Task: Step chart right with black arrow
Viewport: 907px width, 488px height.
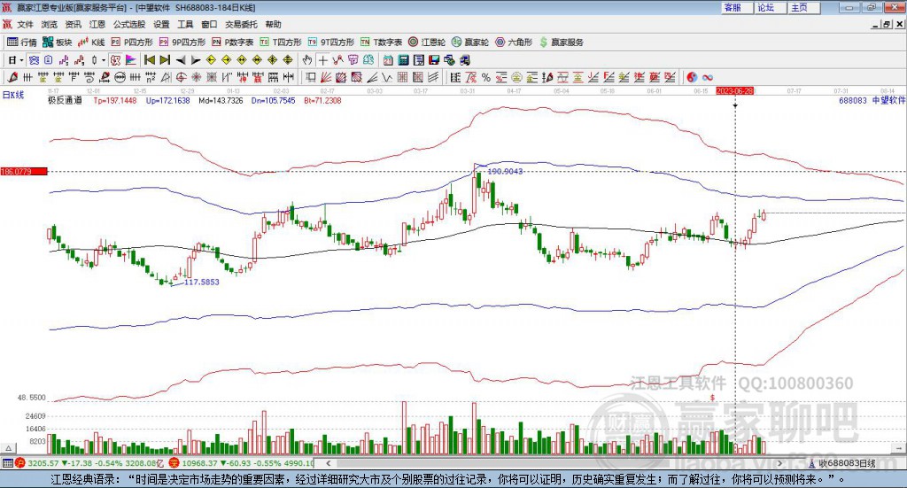Action: (196, 60)
